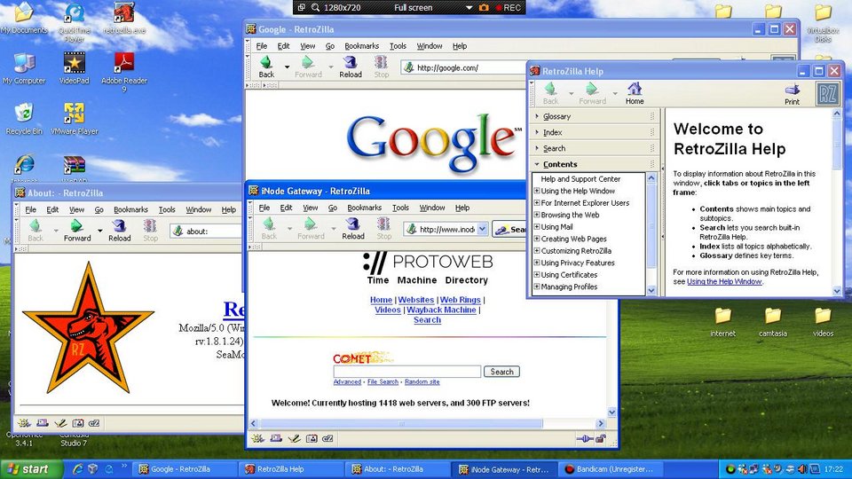
Task: Open Navigator from iNode window component bar
Action: [x=258, y=439]
